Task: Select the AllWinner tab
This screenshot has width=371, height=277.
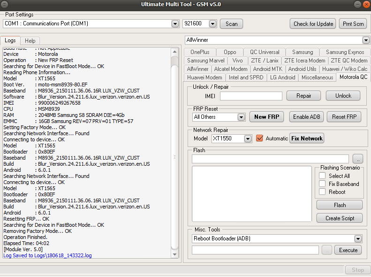Action: click(197, 69)
